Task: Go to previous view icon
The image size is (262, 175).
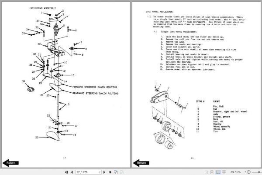Action: pos(116,172)
